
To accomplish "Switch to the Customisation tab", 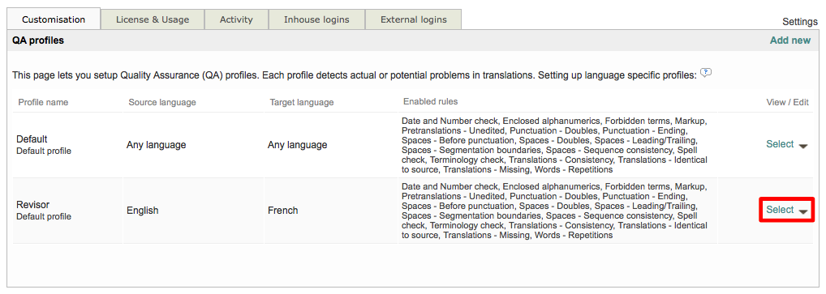I will click(54, 19).
